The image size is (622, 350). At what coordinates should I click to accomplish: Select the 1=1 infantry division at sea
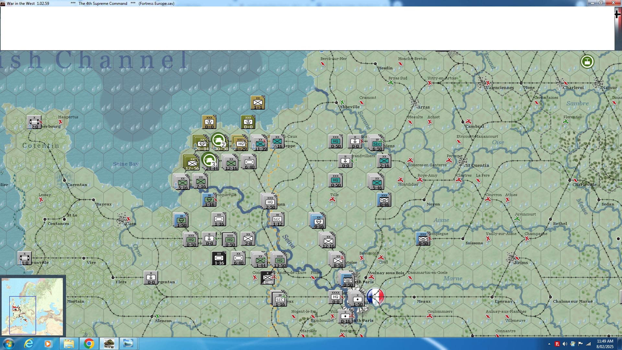point(258,103)
